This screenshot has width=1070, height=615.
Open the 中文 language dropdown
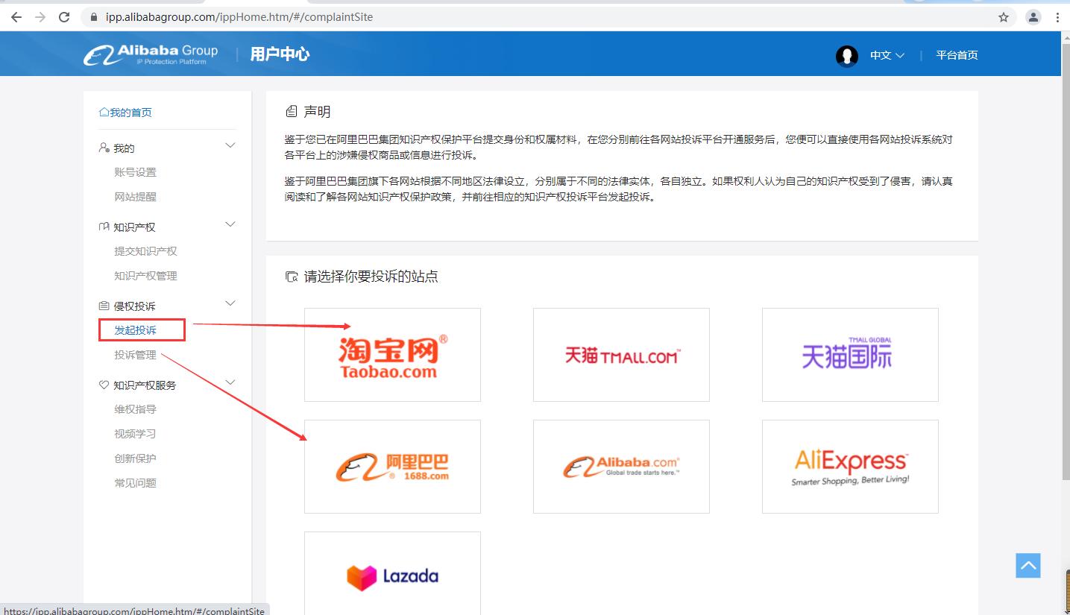point(887,55)
